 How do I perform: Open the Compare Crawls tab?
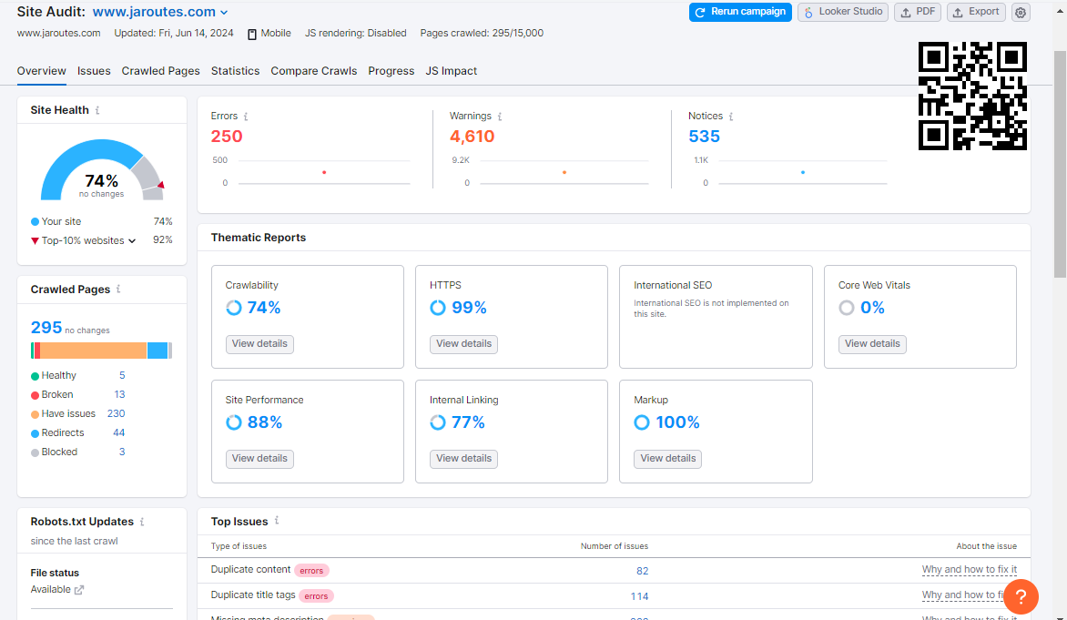(x=313, y=71)
